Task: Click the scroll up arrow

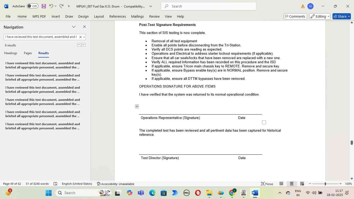Action: pos(352,23)
